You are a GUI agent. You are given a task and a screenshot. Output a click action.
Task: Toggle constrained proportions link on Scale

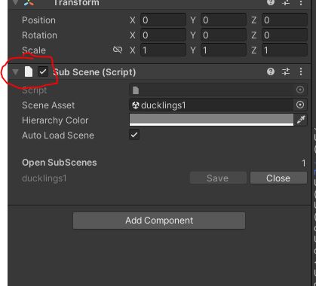pos(118,50)
